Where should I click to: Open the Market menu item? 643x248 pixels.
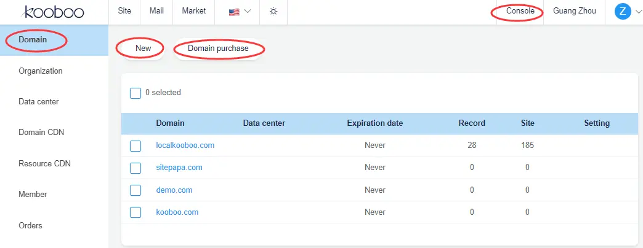coord(194,11)
